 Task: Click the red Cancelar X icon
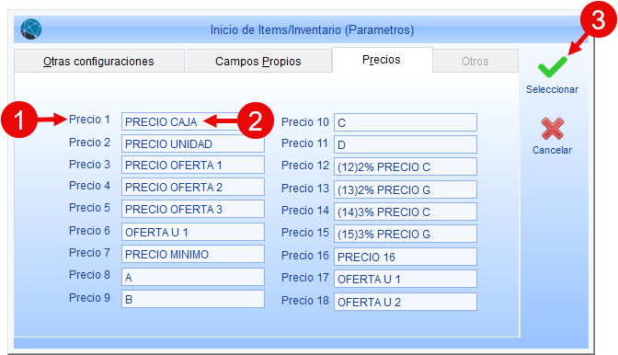tap(552, 129)
